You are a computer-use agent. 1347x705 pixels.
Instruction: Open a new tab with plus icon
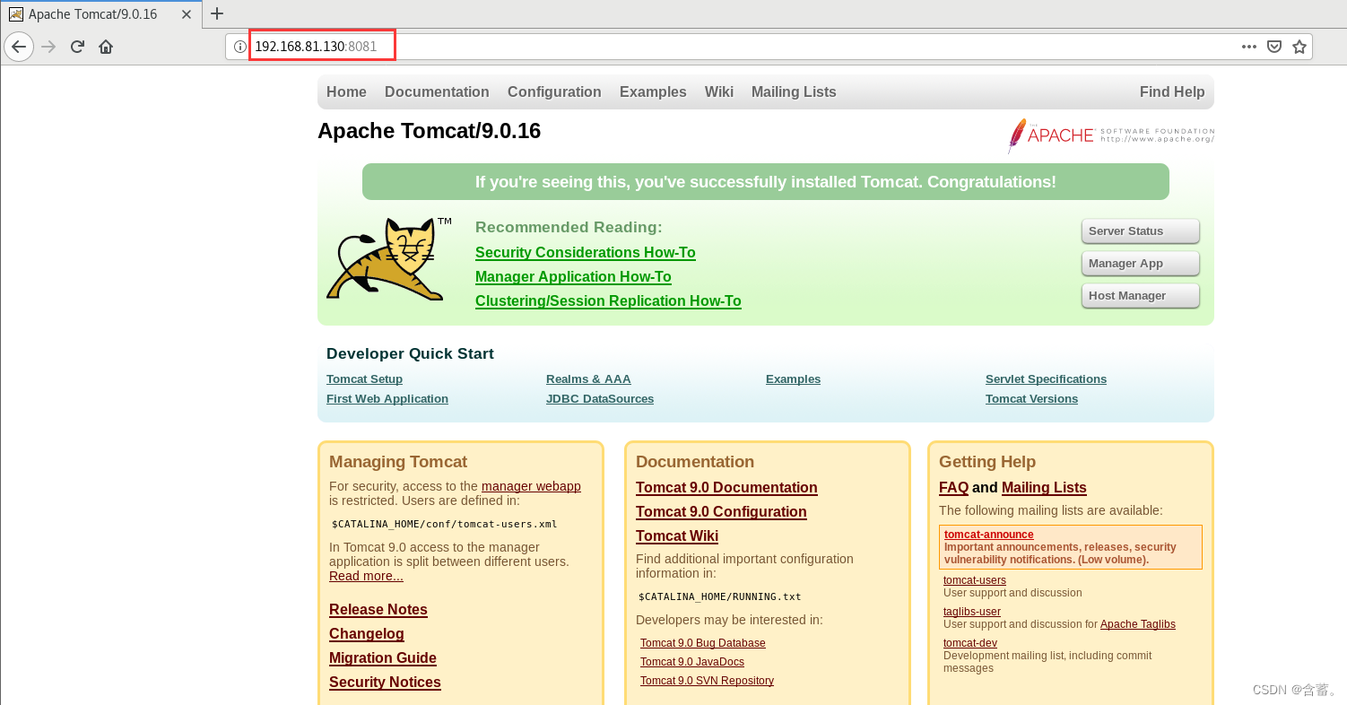(216, 13)
